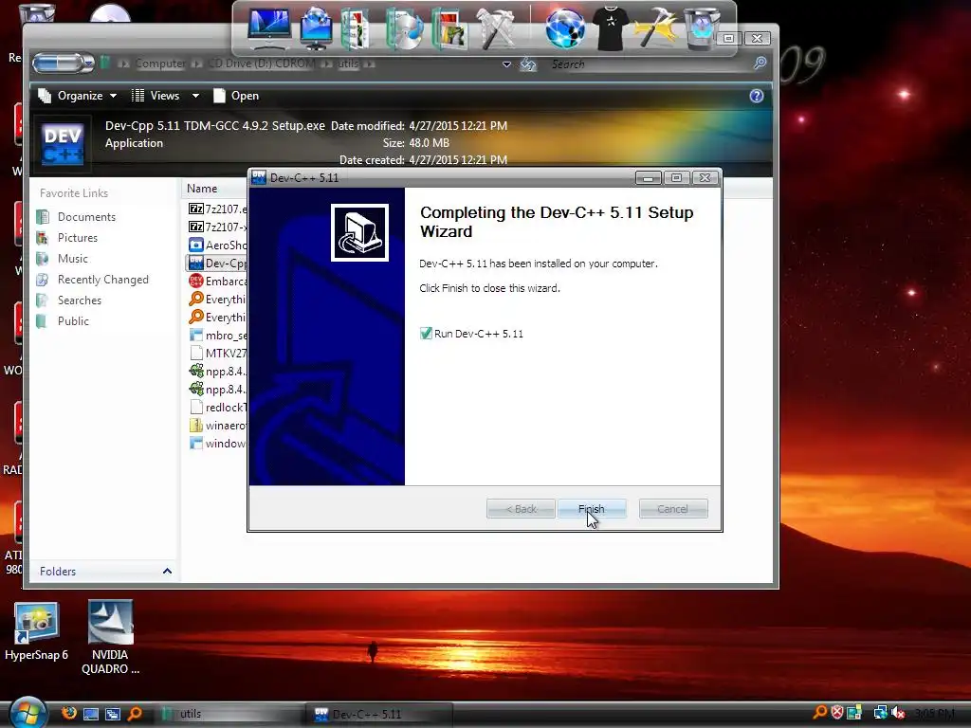Open the NVIDIA QUADRO desktop icon
Screen dimensions: 971x728
[110, 638]
